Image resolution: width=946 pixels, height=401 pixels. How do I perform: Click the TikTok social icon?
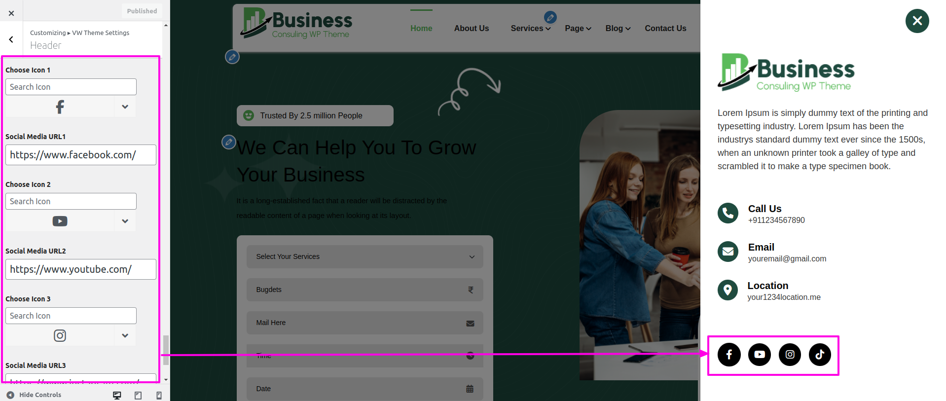click(x=820, y=355)
